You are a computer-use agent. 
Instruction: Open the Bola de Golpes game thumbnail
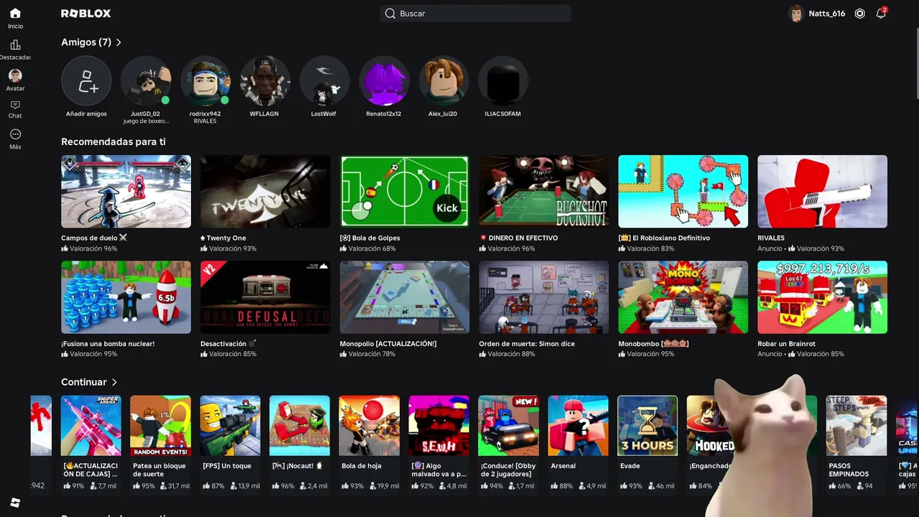click(x=405, y=192)
